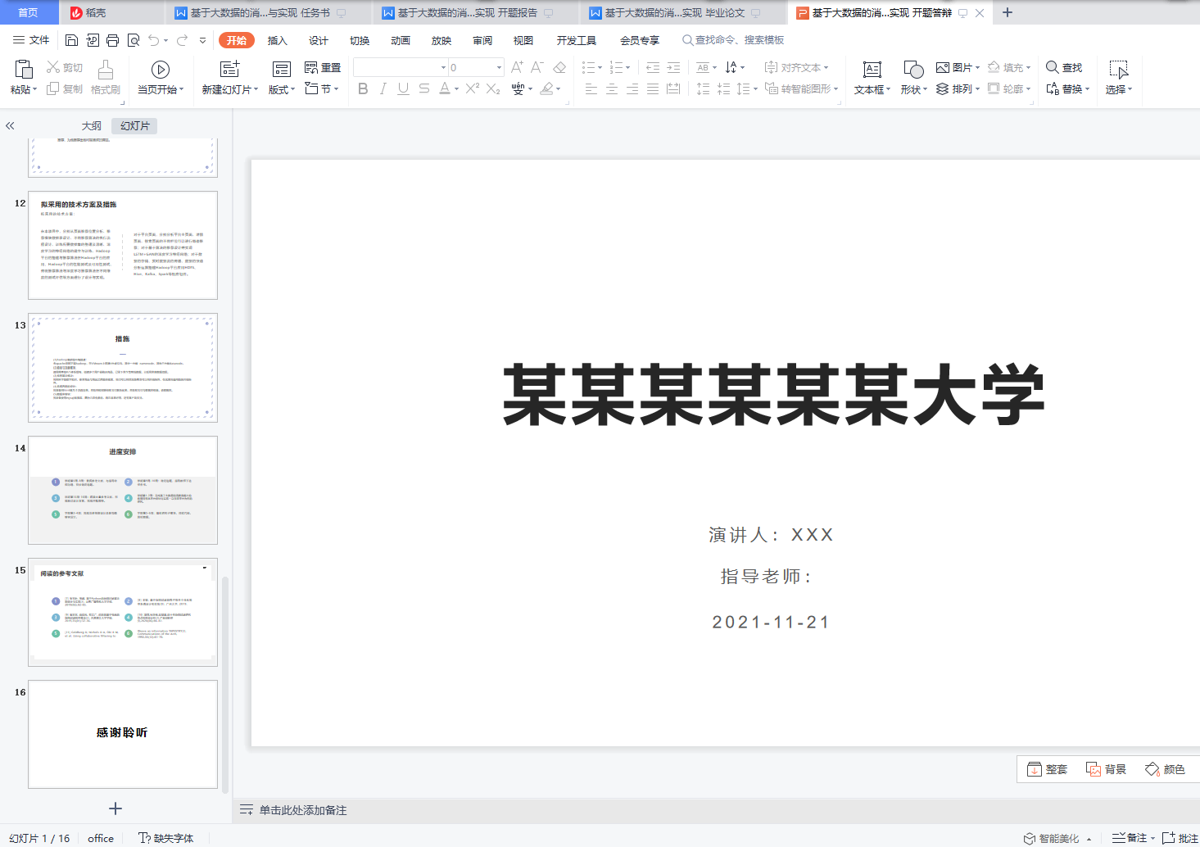This screenshot has height=847, width=1200.
Task: Toggle center text alignment
Action: click(x=612, y=88)
